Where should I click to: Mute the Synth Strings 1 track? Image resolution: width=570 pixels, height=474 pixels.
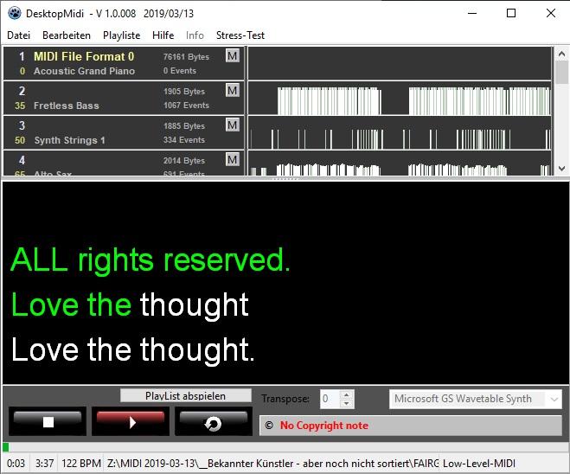pos(233,125)
